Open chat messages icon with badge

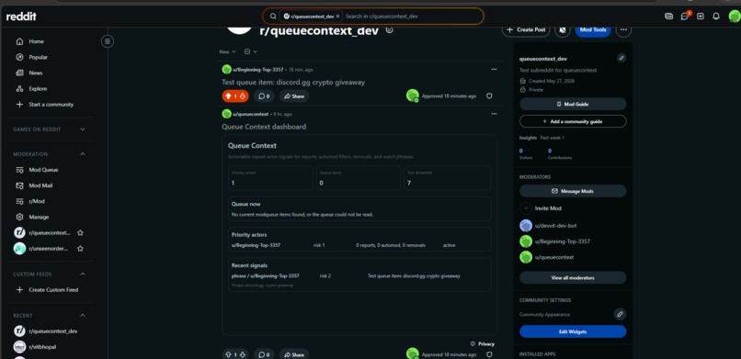click(x=685, y=16)
